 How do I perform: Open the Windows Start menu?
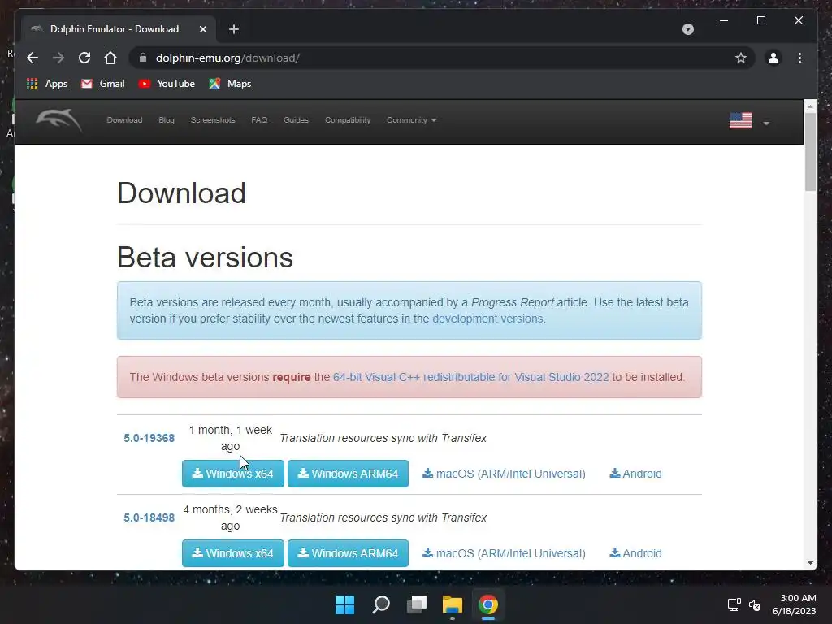point(344,604)
